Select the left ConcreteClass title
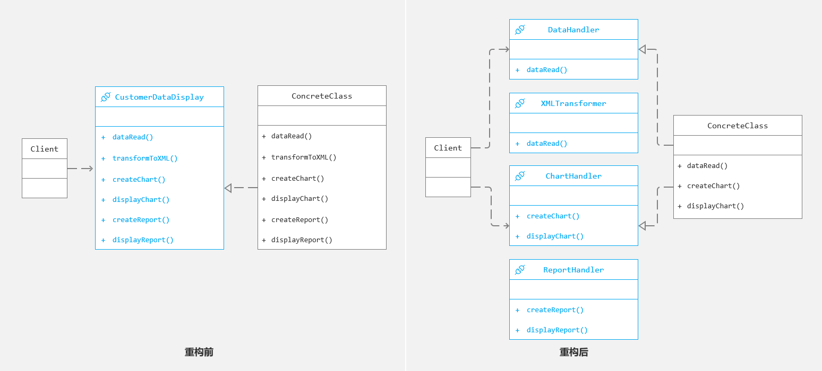 [322, 96]
